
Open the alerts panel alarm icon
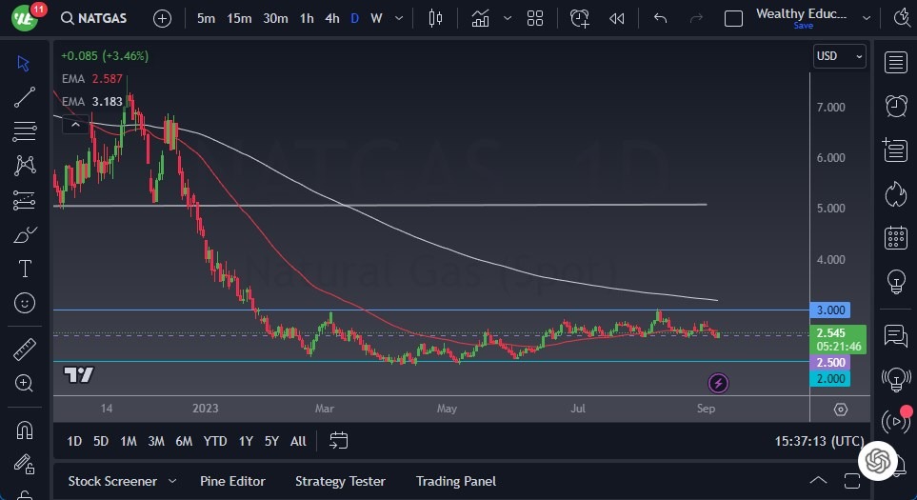click(895, 106)
